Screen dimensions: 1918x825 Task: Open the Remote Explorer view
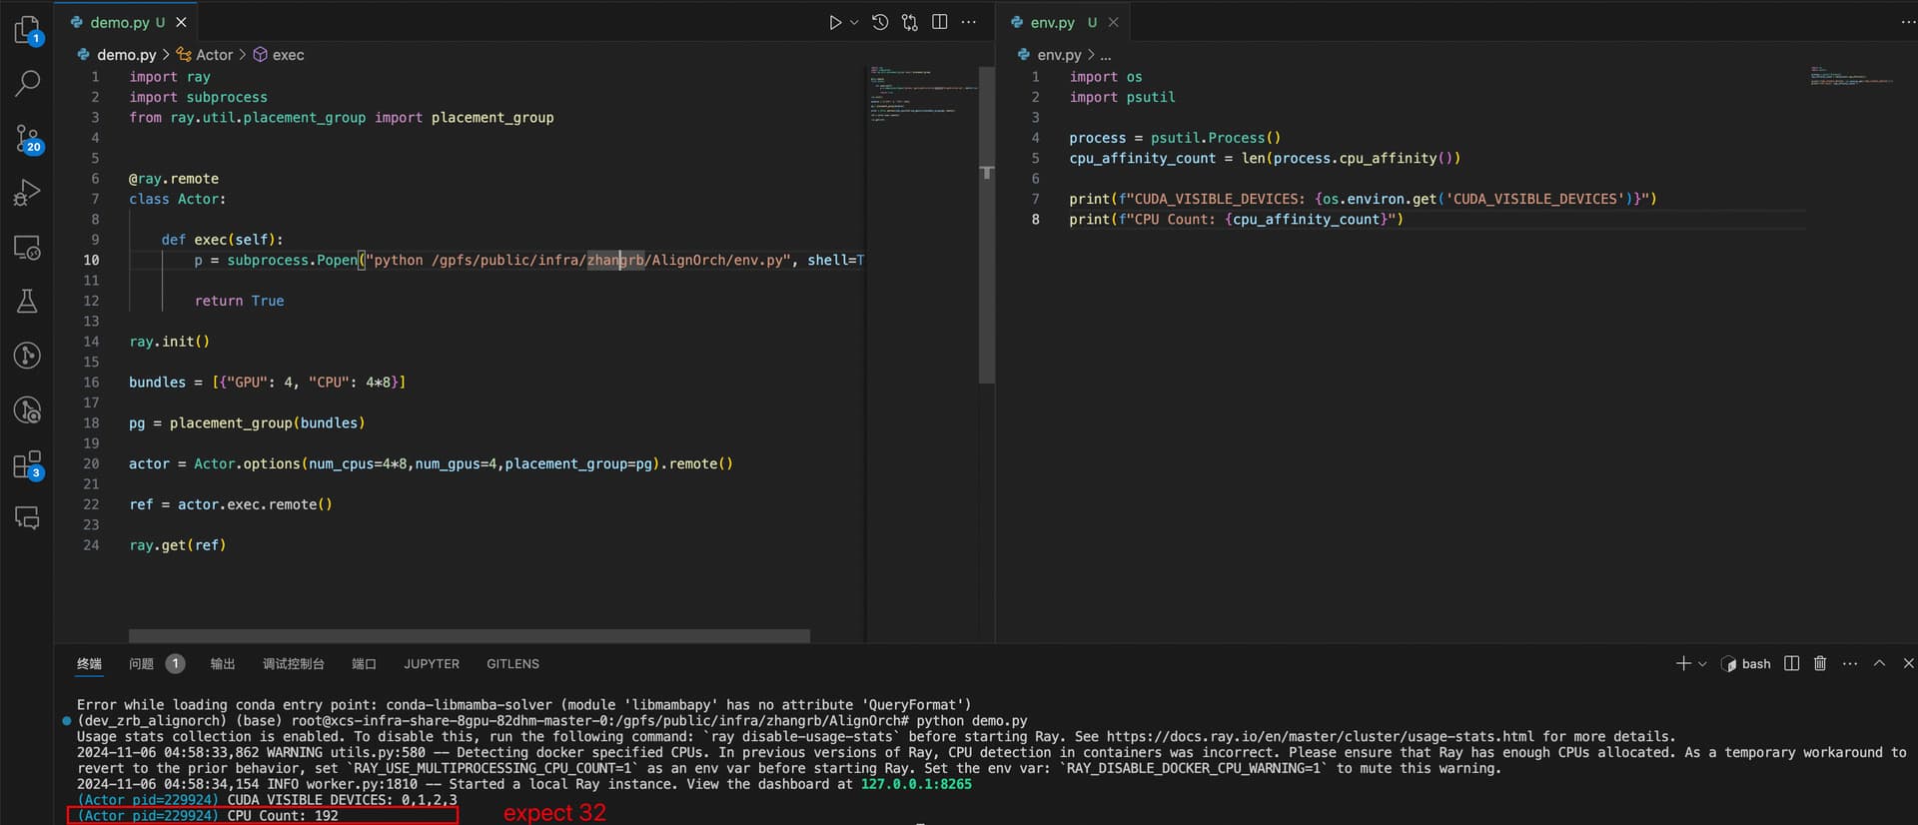27,248
